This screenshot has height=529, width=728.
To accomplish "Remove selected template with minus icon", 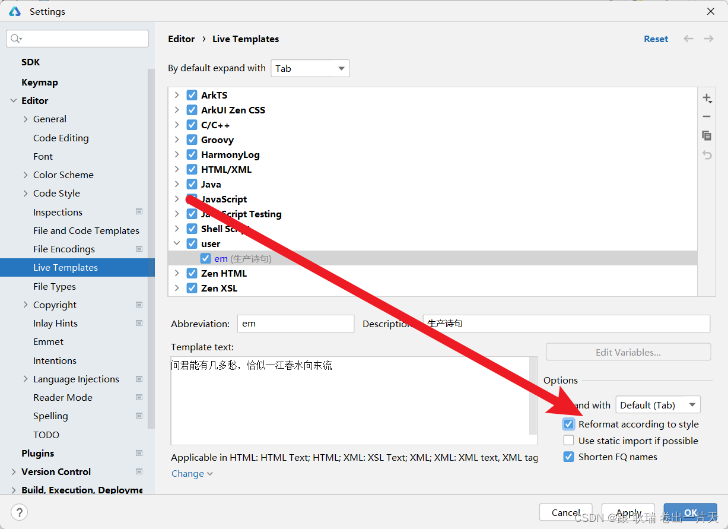I will [x=707, y=117].
